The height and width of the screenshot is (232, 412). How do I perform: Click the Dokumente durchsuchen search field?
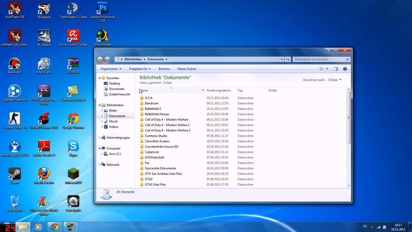[321, 59]
